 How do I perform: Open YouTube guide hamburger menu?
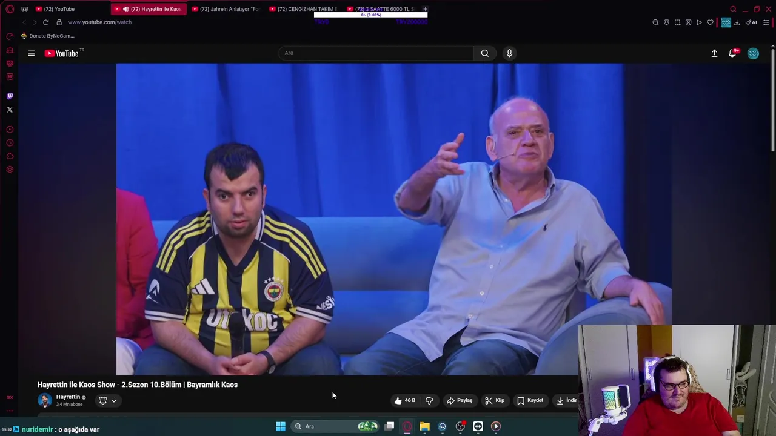[31, 53]
